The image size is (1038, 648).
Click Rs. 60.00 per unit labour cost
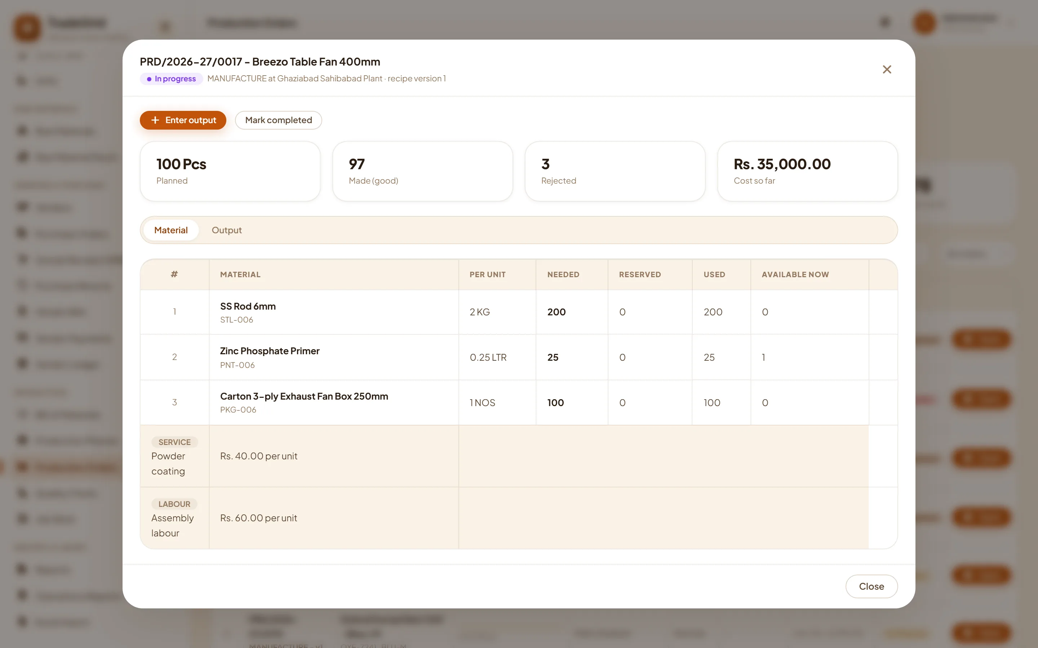pyautogui.click(x=259, y=518)
